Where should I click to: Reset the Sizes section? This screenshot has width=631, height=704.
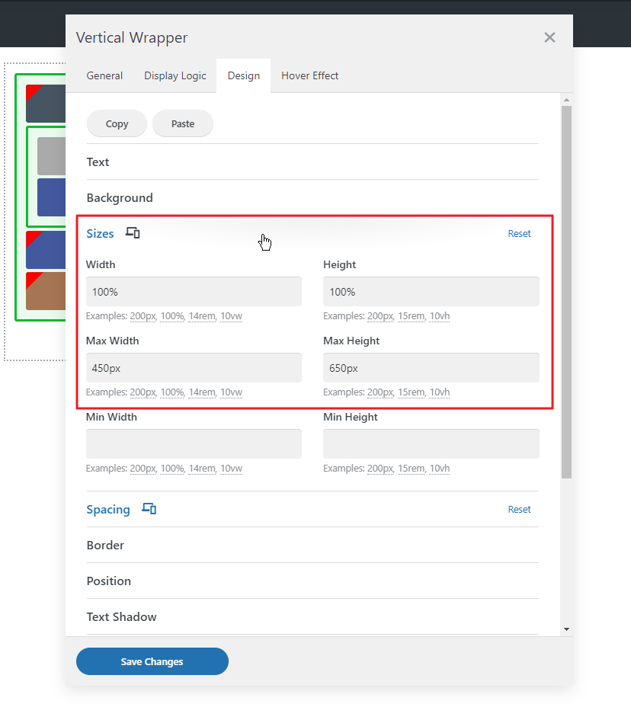click(x=519, y=233)
